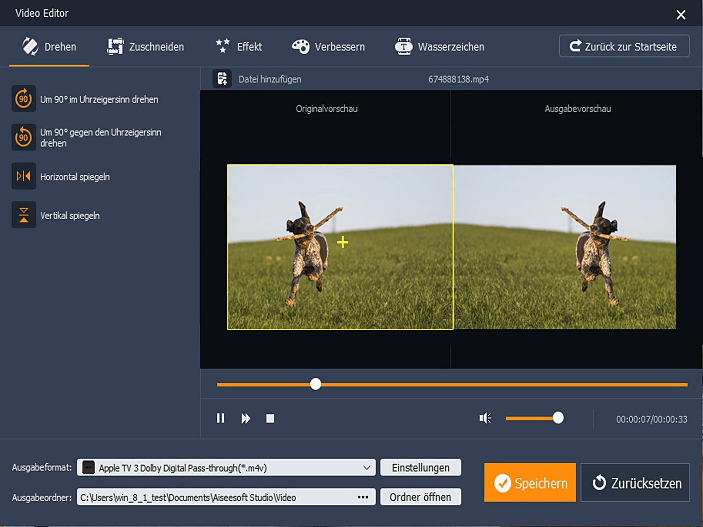Click the Speichern button

530,482
